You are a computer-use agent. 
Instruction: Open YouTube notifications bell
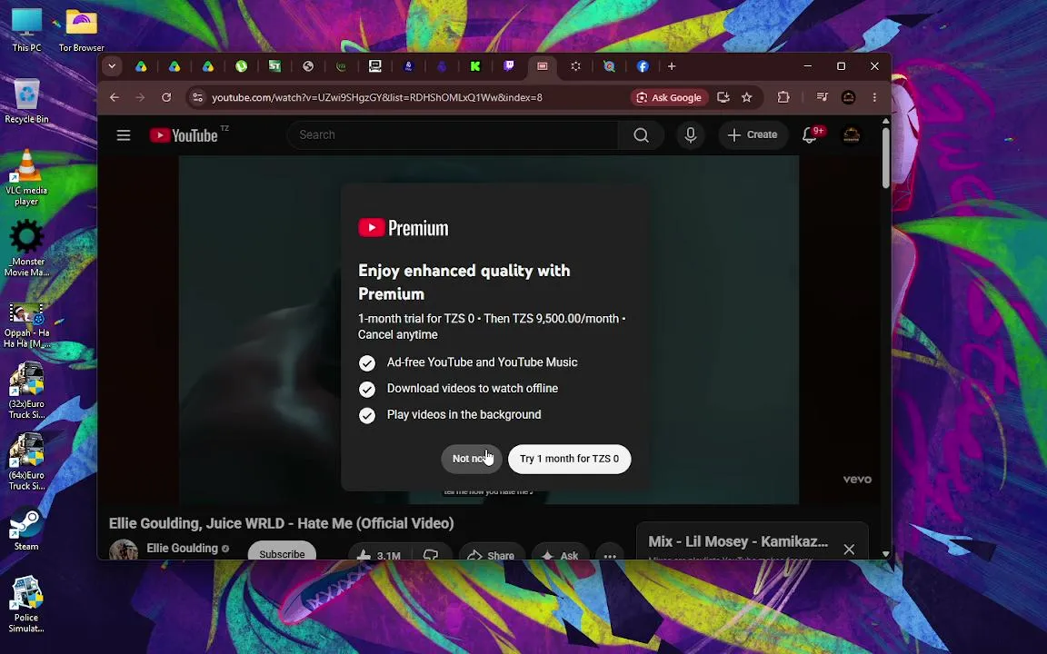click(809, 135)
